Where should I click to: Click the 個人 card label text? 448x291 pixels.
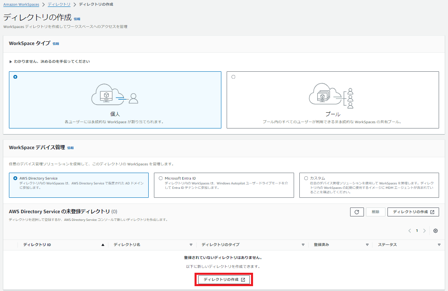coord(115,114)
